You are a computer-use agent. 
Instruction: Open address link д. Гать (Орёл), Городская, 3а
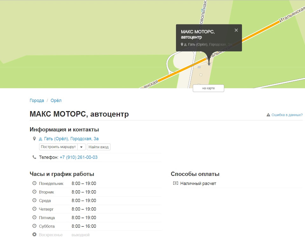click(x=69, y=139)
